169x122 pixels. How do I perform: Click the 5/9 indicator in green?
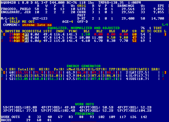tap(165, 25)
